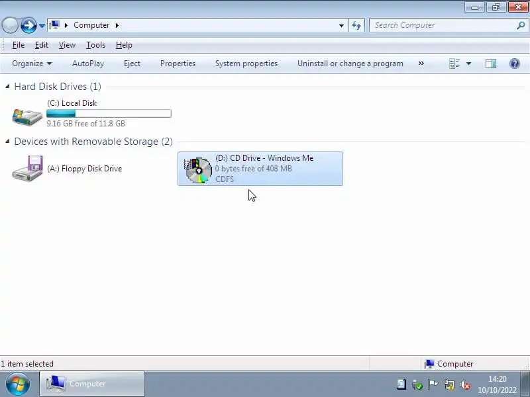Select the Floppy Disk Drive icon
This screenshot has height=397, width=530.
28,168
